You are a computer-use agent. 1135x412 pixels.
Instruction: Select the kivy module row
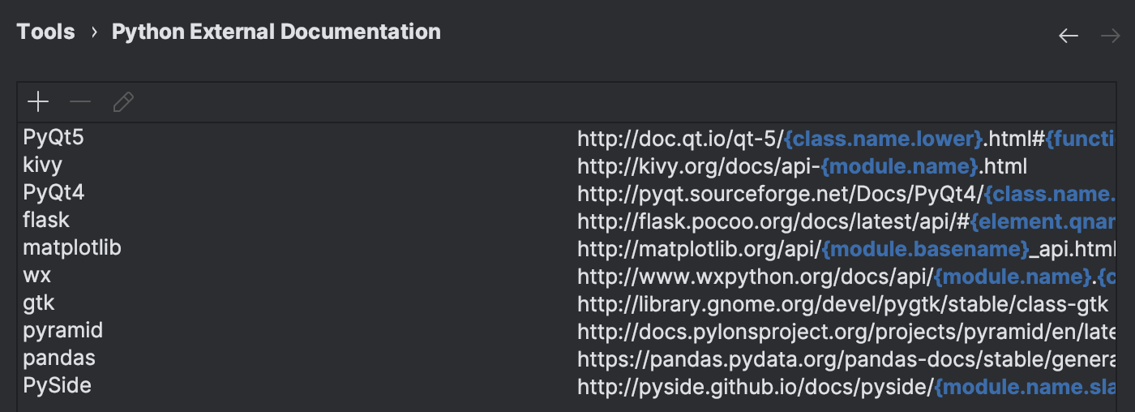[43, 165]
